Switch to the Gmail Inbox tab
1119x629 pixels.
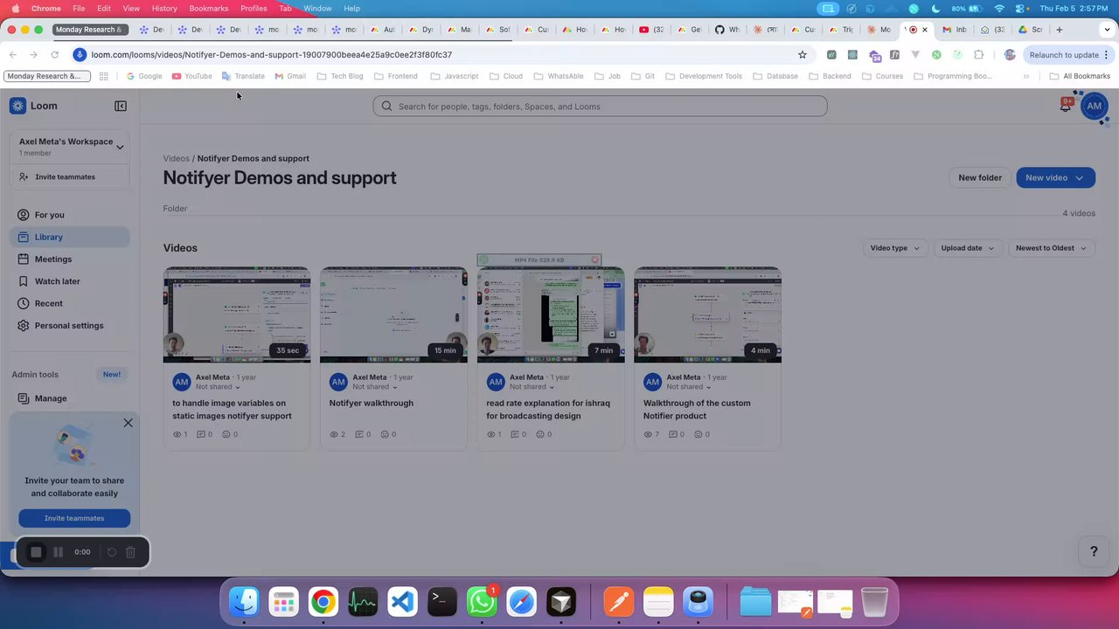tap(954, 30)
